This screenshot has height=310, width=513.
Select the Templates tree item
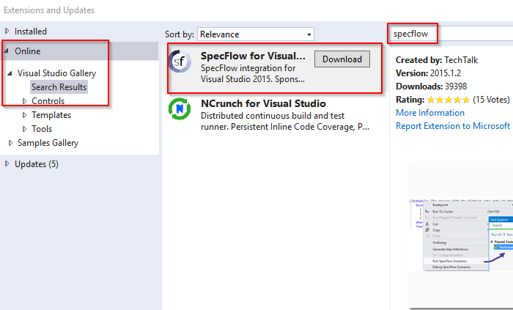pyautogui.click(x=51, y=115)
